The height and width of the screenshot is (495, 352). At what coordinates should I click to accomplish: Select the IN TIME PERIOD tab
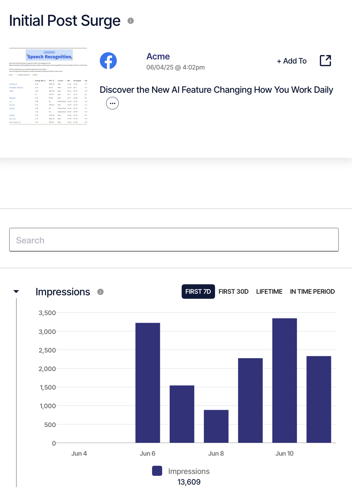pyautogui.click(x=312, y=292)
